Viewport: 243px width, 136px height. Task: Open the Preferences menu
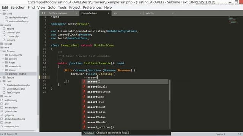coord(92,8)
